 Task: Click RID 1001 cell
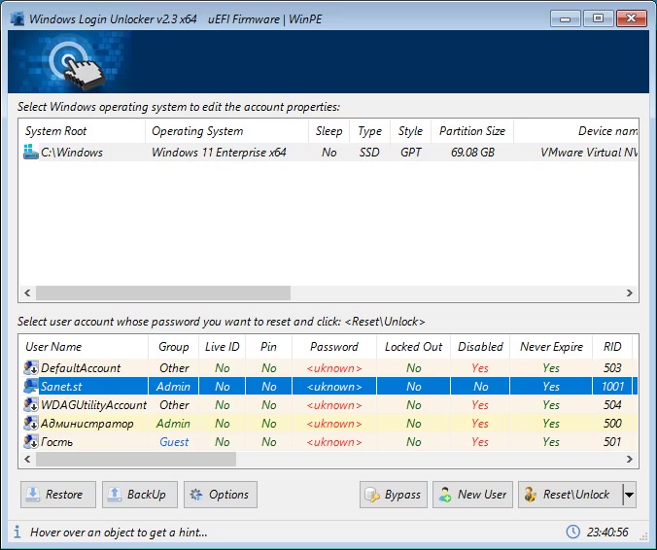click(612, 386)
